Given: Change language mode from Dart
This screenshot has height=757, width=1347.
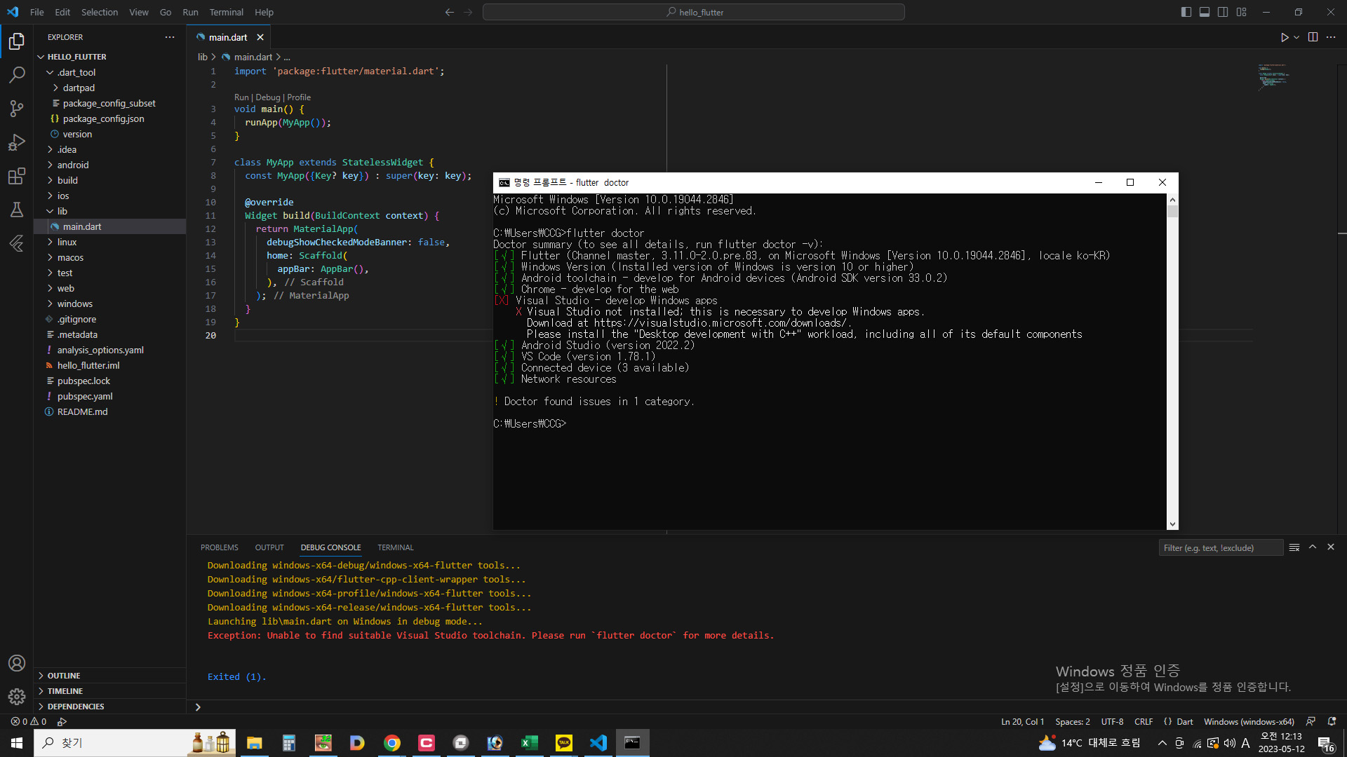Looking at the screenshot, I should [1184, 721].
